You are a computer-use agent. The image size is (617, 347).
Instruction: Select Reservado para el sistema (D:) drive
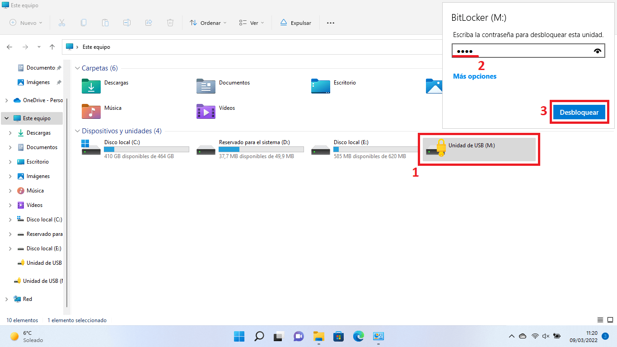click(x=250, y=149)
